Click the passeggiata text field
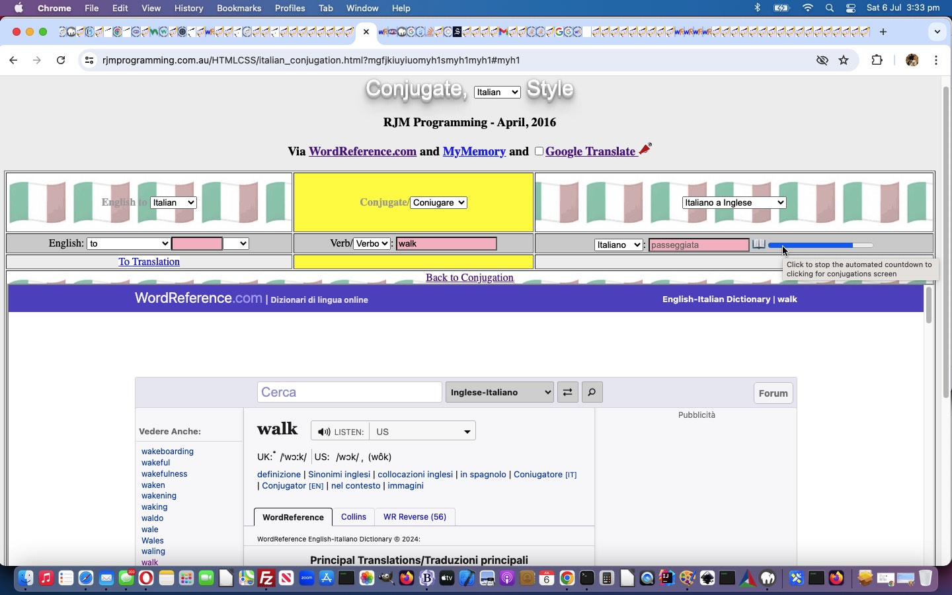 [699, 245]
